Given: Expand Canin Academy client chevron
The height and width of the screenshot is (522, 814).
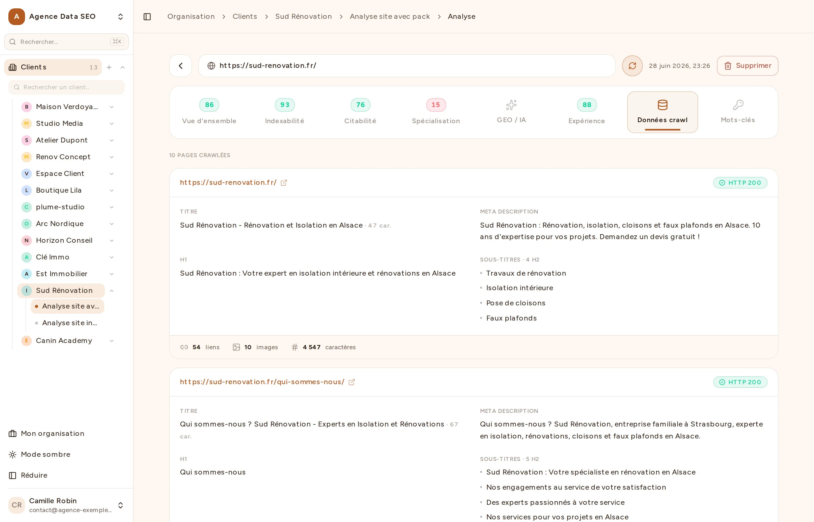Looking at the screenshot, I should [x=111, y=341].
